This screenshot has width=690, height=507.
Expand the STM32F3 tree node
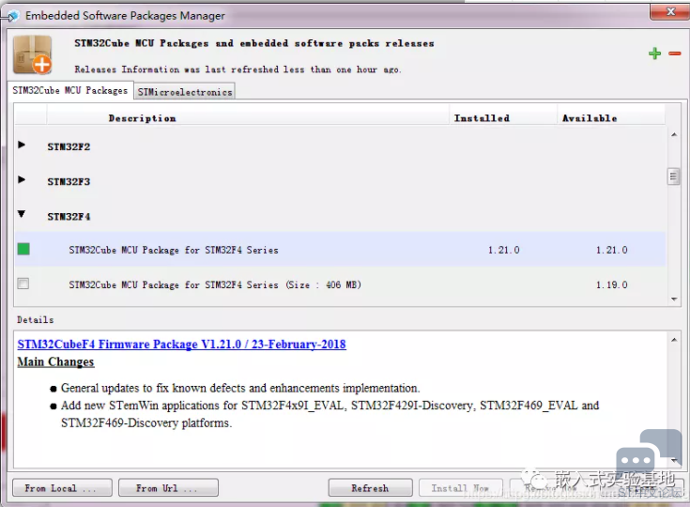tap(22, 179)
